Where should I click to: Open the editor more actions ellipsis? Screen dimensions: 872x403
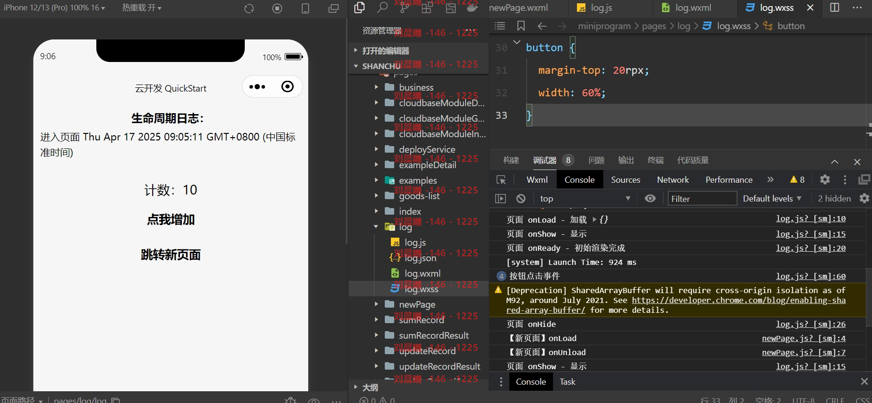pyautogui.click(x=857, y=8)
